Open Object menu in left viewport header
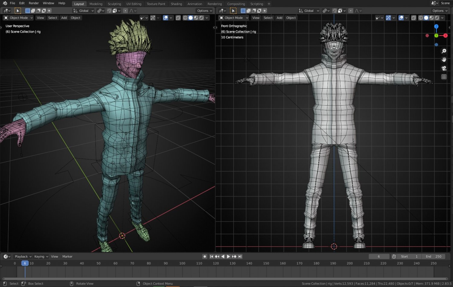This screenshot has height=287, width=453. pyautogui.click(x=75, y=18)
